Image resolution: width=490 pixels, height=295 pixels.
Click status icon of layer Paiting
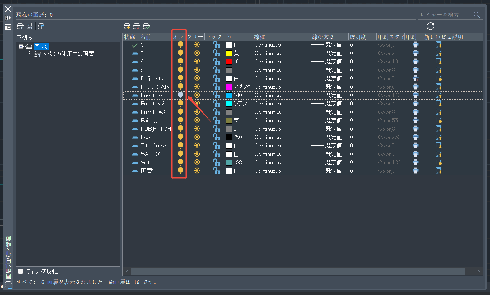click(x=135, y=120)
